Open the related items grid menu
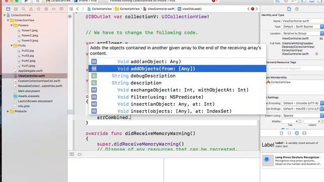The image size is (324, 182). 71,9
